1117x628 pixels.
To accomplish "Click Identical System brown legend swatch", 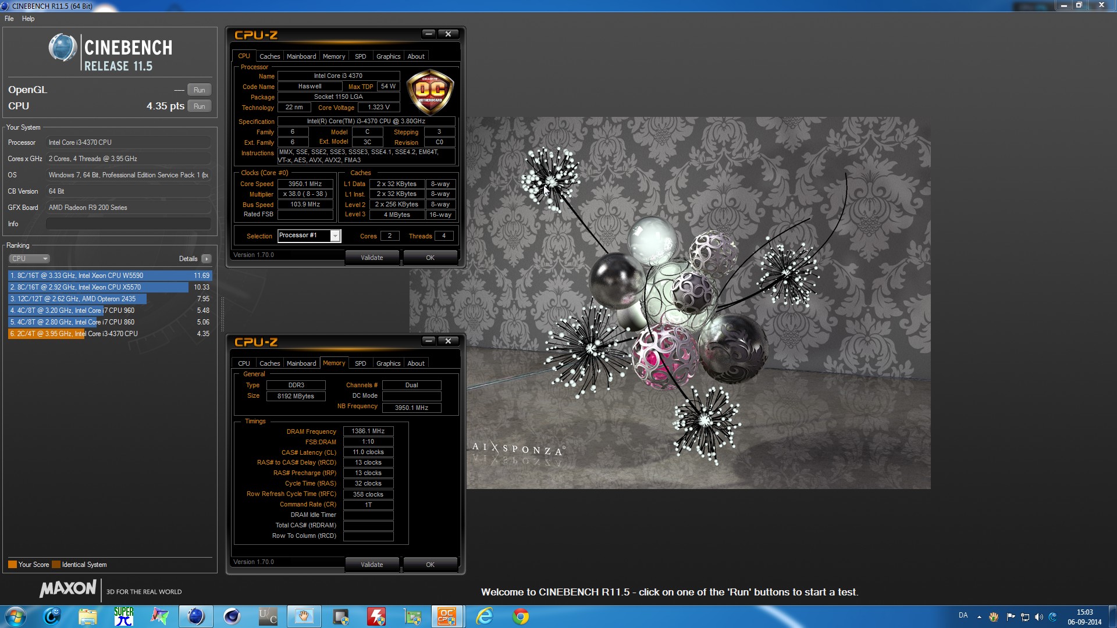I will (x=56, y=565).
